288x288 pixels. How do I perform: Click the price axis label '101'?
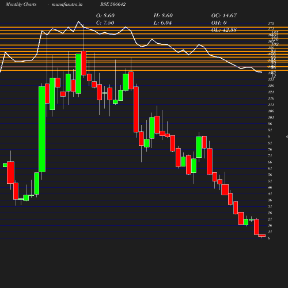[271, 118]
